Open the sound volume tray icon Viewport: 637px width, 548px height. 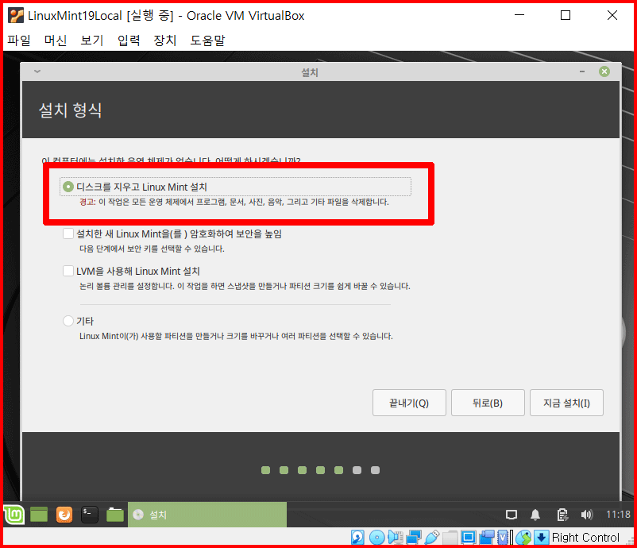(587, 515)
